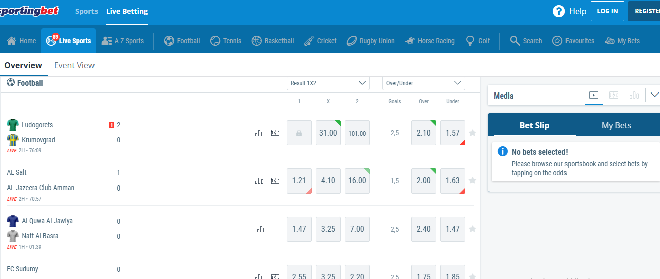Select the Overview tab
The width and height of the screenshot is (660, 279).
pyautogui.click(x=23, y=65)
